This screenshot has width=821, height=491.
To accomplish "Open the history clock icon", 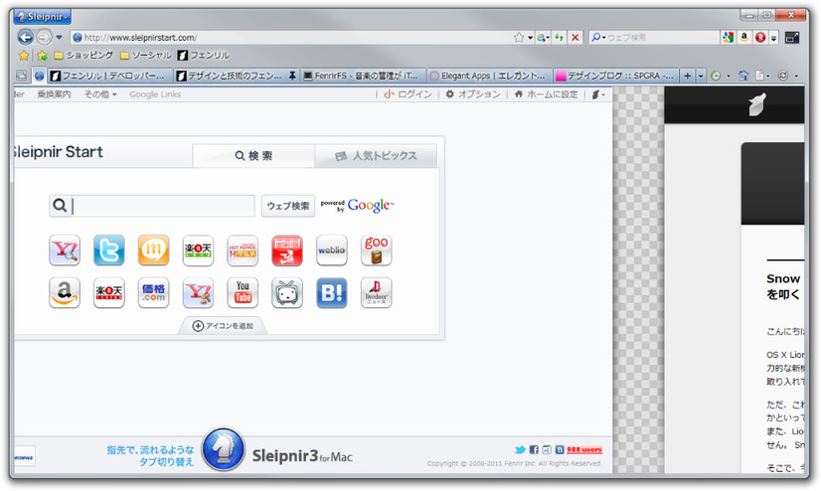I will (x=716, y=76).
